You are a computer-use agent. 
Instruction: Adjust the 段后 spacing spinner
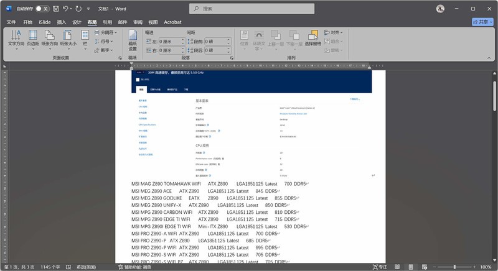(x=228, y=50)
